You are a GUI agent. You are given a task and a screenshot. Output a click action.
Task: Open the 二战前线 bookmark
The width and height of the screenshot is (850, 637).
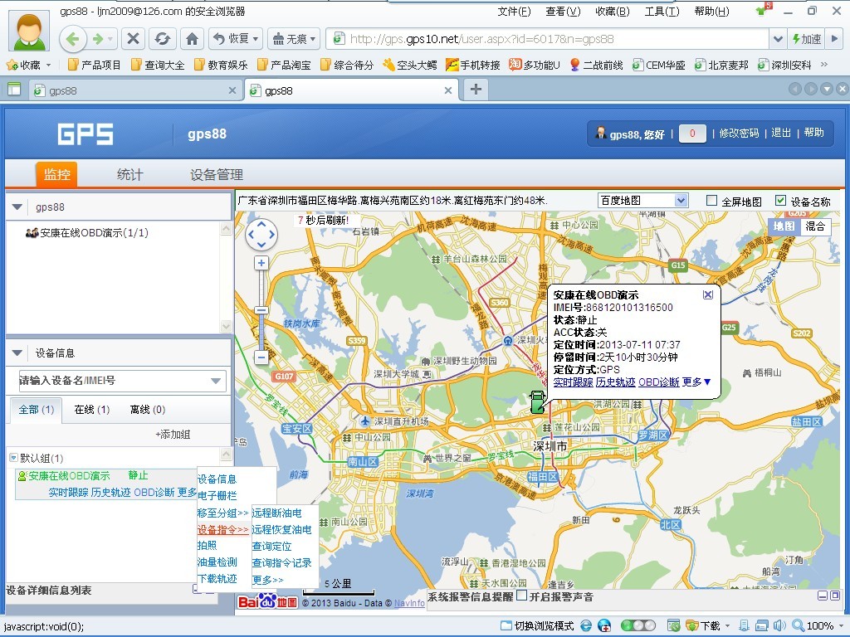[596, 65]
